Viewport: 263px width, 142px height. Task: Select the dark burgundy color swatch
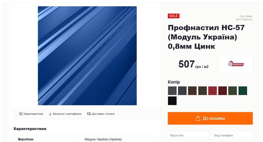[223, 91]
